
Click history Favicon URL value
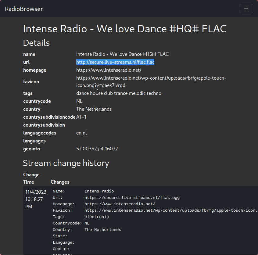171,210
